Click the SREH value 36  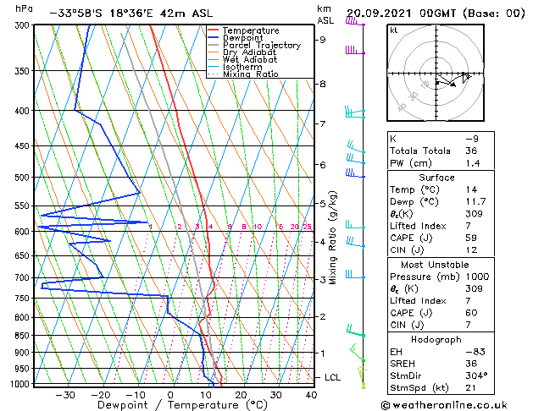(471, 364)
